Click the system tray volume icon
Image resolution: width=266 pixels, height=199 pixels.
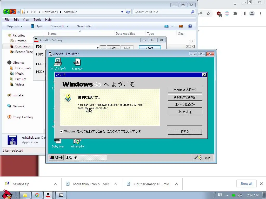(x=240, y=195)
